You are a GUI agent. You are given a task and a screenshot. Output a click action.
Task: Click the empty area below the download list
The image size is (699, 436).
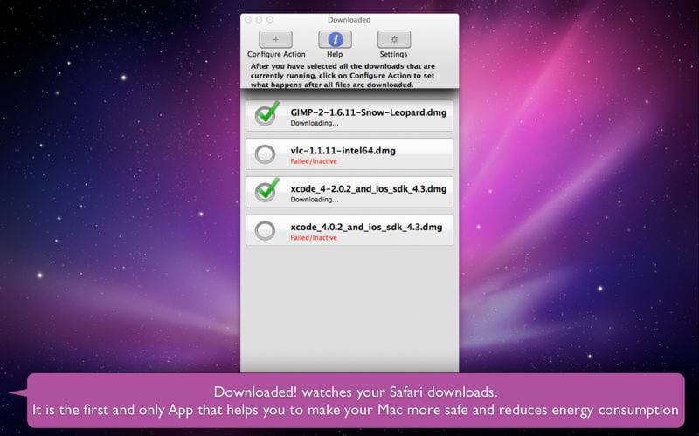pos(349,310)
